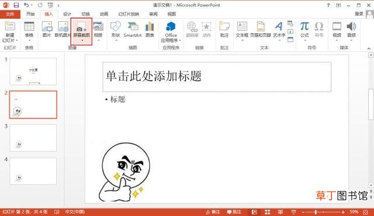Open PowerPoint help question mark
The image size is (374, 216).
(328, 5)
